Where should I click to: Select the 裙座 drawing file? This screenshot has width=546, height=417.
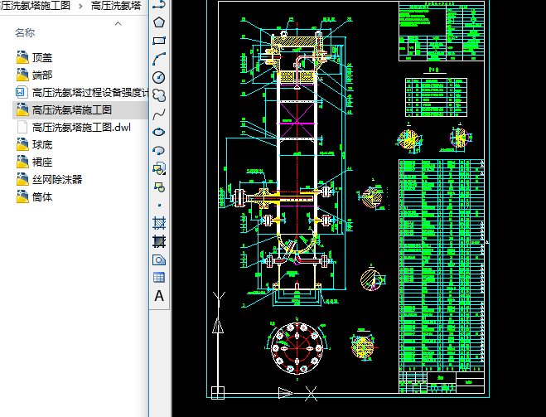click(34, 162)
